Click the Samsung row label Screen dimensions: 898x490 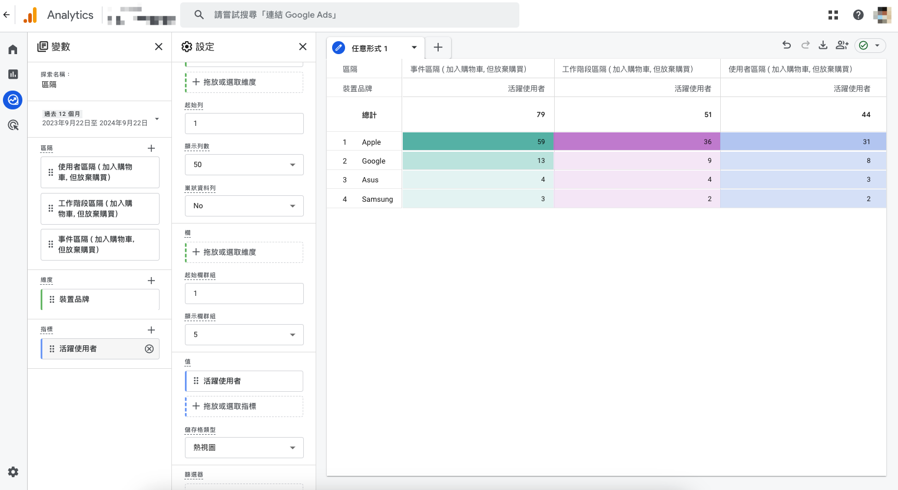point(377,199)
